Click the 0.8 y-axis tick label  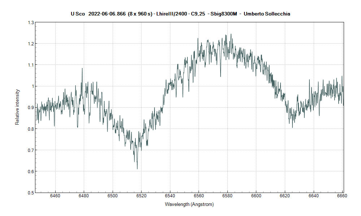point(31,129)
